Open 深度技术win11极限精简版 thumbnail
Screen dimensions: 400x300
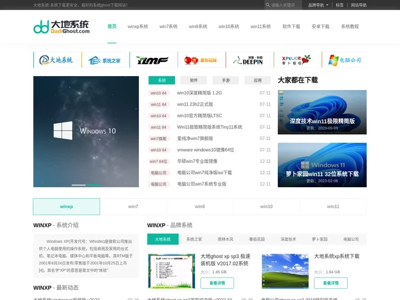coord(322,112)
